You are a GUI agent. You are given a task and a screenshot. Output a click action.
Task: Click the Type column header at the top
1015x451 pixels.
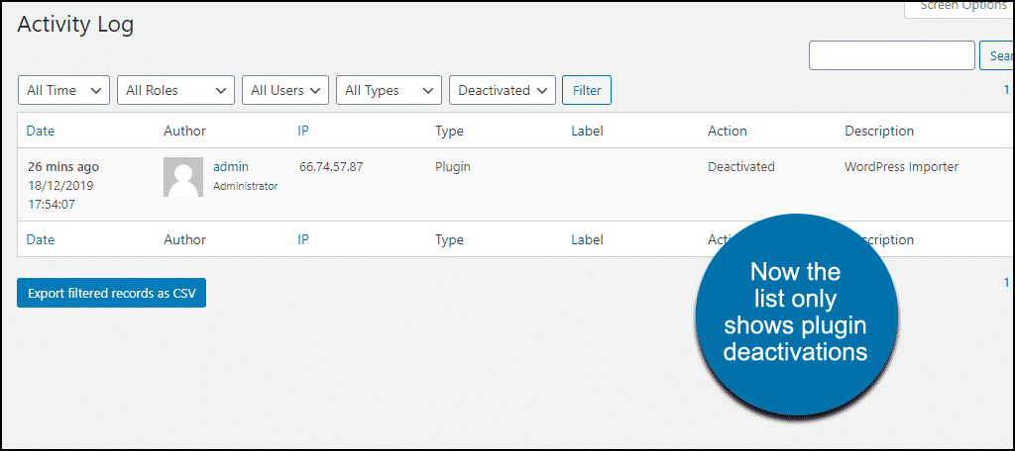click(x=449, y=132)
